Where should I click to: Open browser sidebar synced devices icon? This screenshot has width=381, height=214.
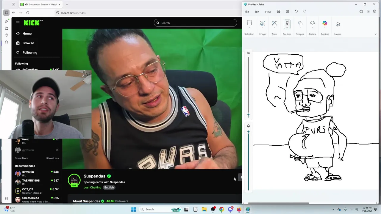pos(7,28)
